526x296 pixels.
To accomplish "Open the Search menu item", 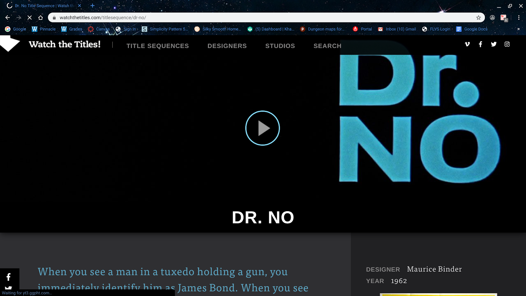I will pyautogui.click(x=327, y=46).
